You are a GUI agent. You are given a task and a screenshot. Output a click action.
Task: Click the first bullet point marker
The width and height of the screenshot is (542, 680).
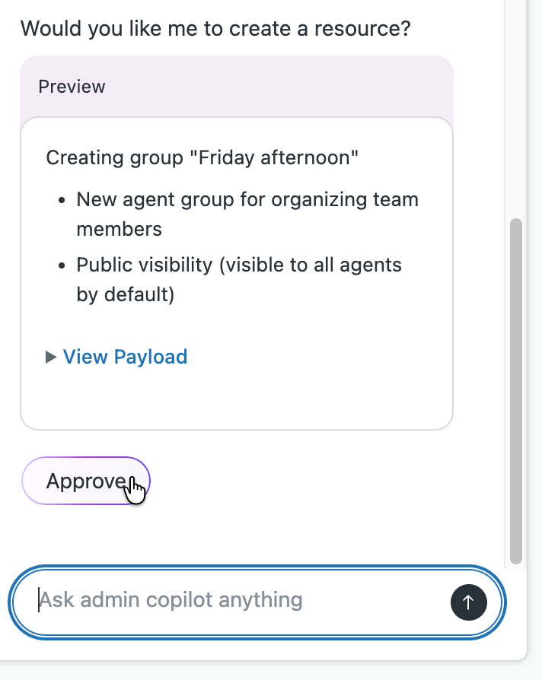64,202
